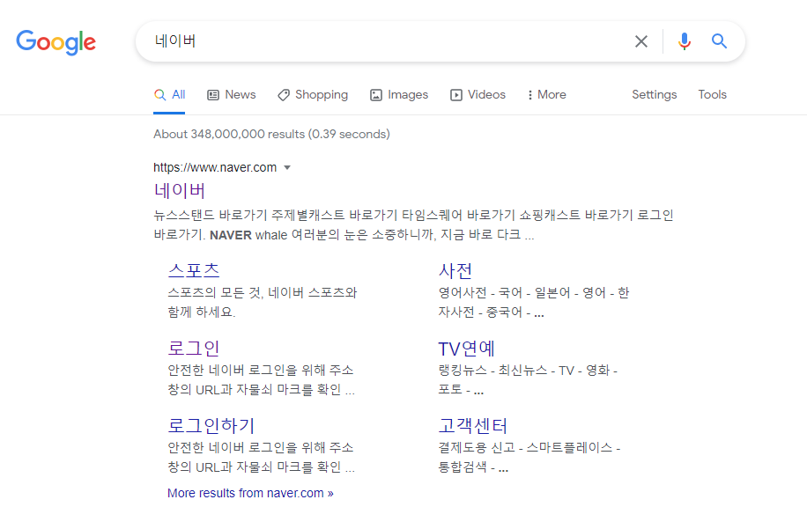This screenshot has height=507, width=807.
Task: Click the Google logo
Action: (x=56, y=42)
